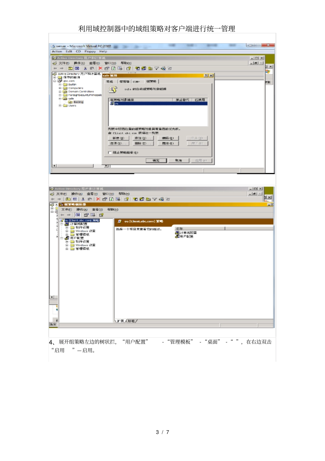Click Refresh icon in Virtual PC AD toolbar

(x=114, y=69)
